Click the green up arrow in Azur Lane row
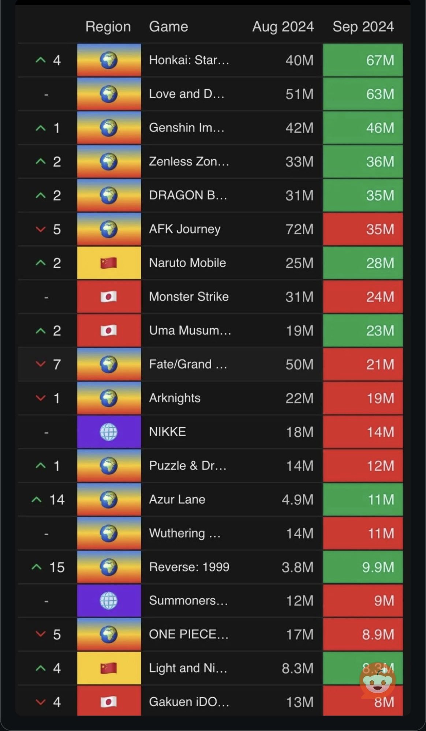 37,499
